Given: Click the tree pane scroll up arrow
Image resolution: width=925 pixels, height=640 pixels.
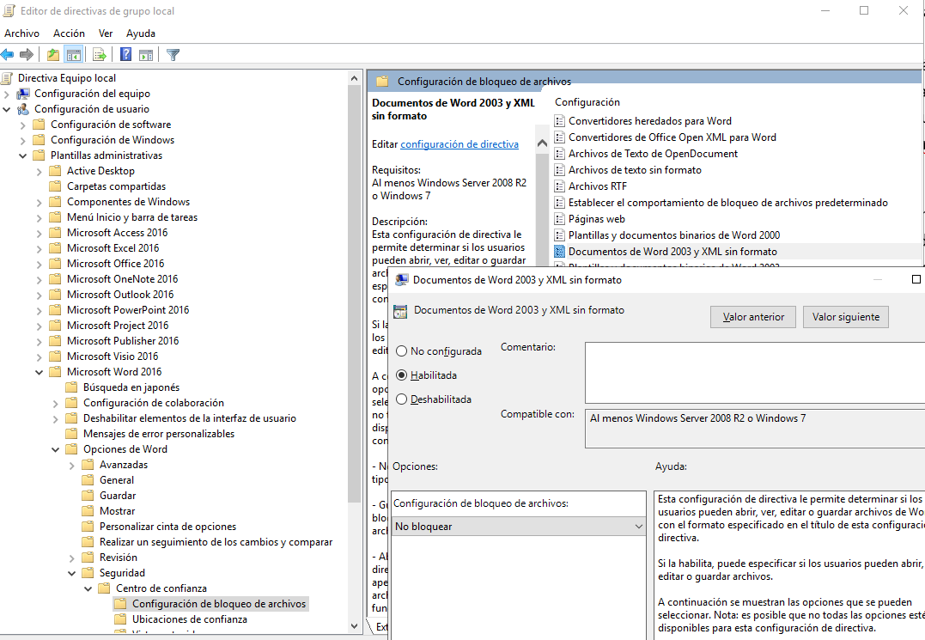Looking at the screenshot, I should pos(354,78).
